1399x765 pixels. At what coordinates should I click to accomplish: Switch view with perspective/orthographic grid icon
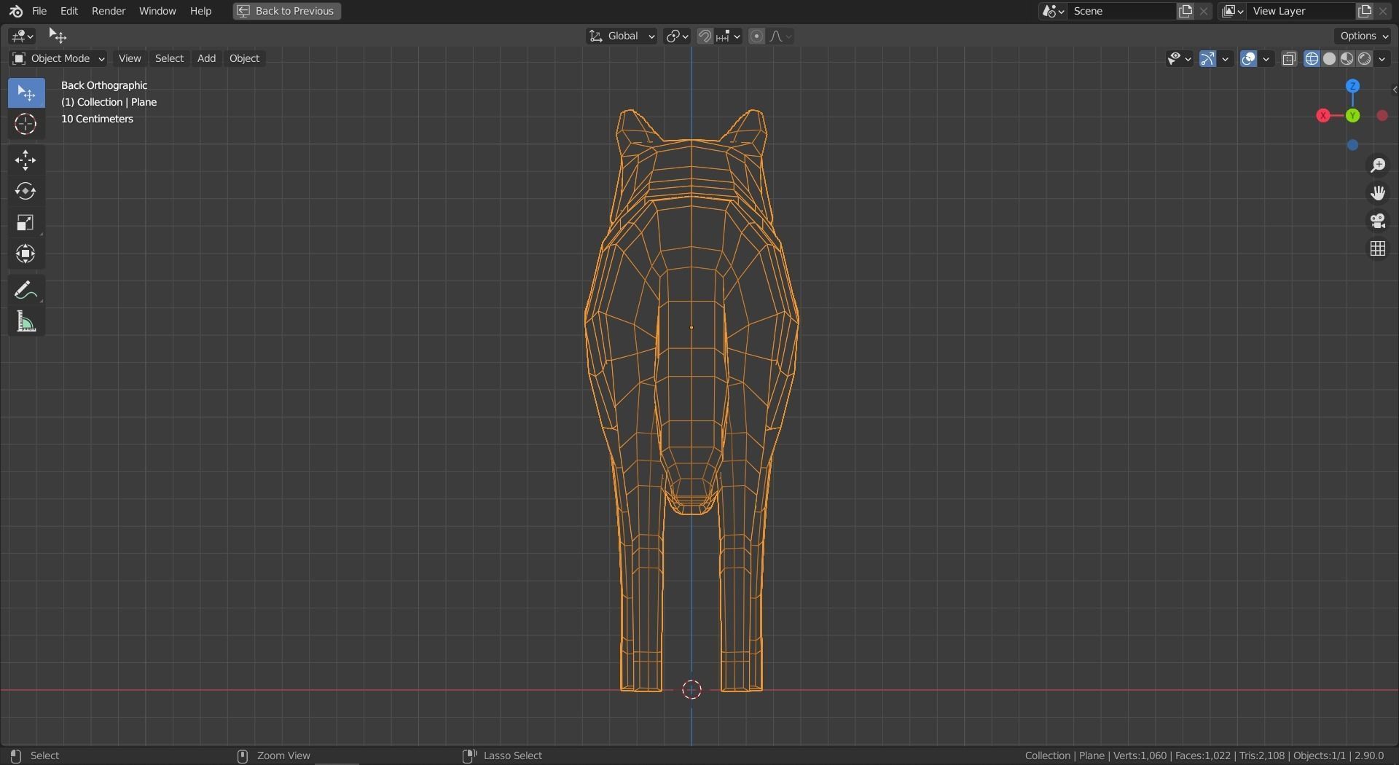coord(1377,249)
